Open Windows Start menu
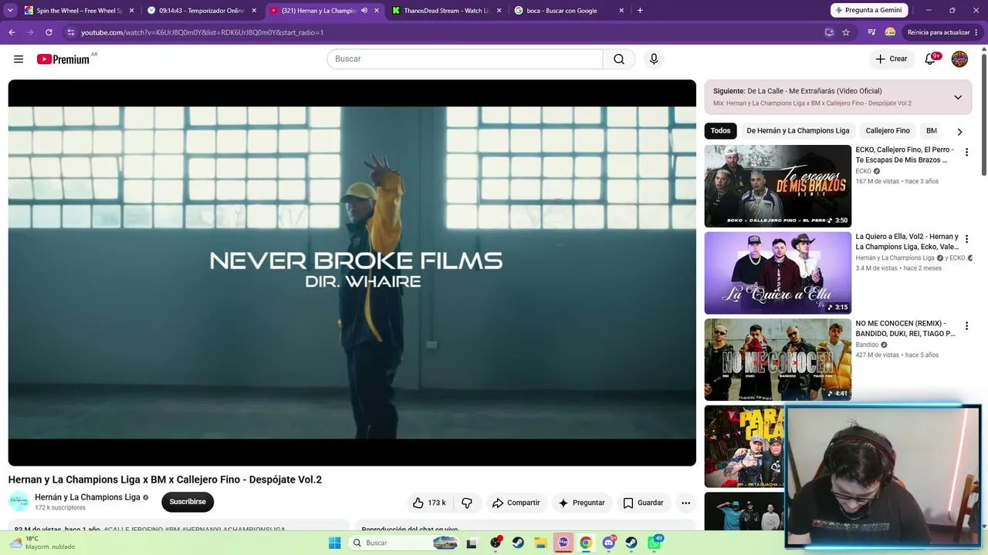The image size is (988, 555). [334, 543]
